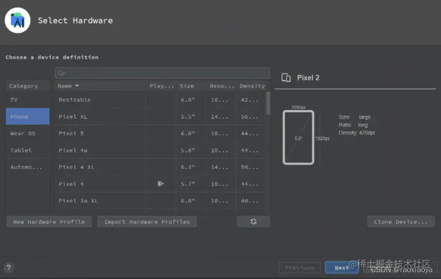This screenshot has height=279, width=441.
Task: Select the Pixel 5 device row
Action: 160,133
